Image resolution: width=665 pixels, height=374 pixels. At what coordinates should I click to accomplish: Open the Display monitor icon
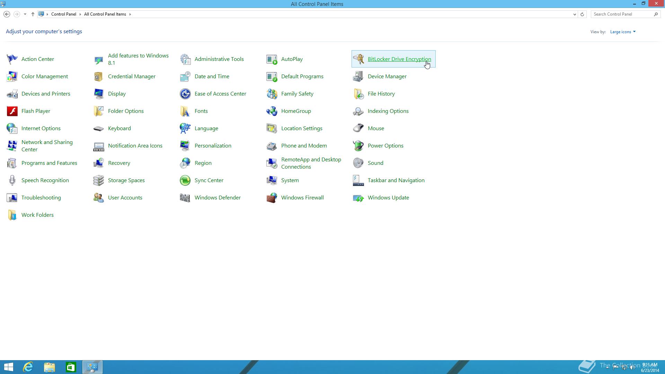point(99,94)
